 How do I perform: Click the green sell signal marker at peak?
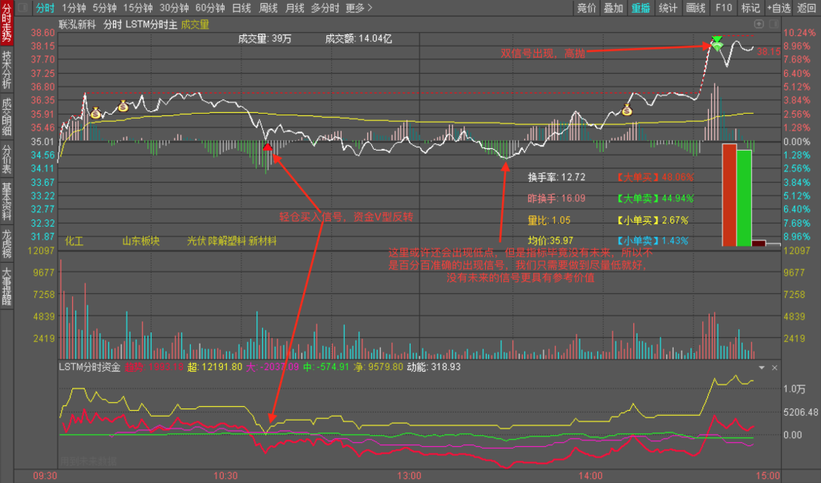717,42
